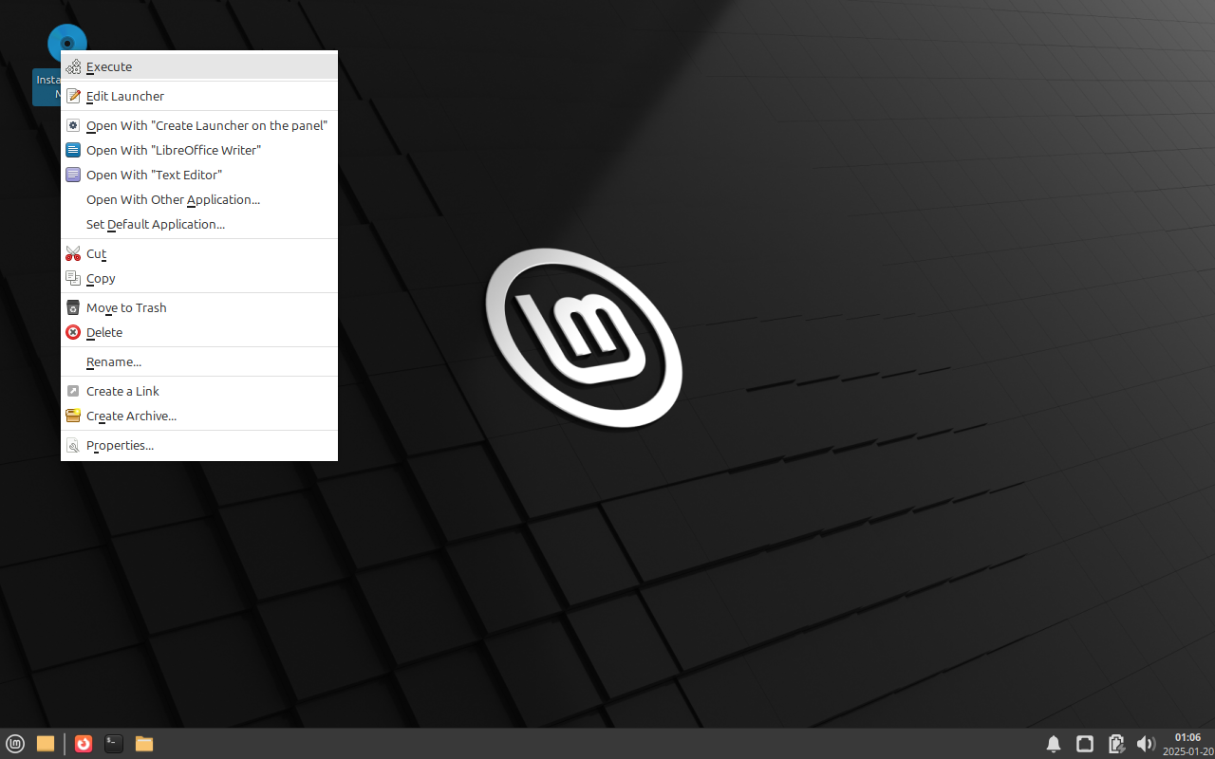Open the battery power manager tray icon
This screenshot has height=759, width=1215.
click(x=1116, y=744)
